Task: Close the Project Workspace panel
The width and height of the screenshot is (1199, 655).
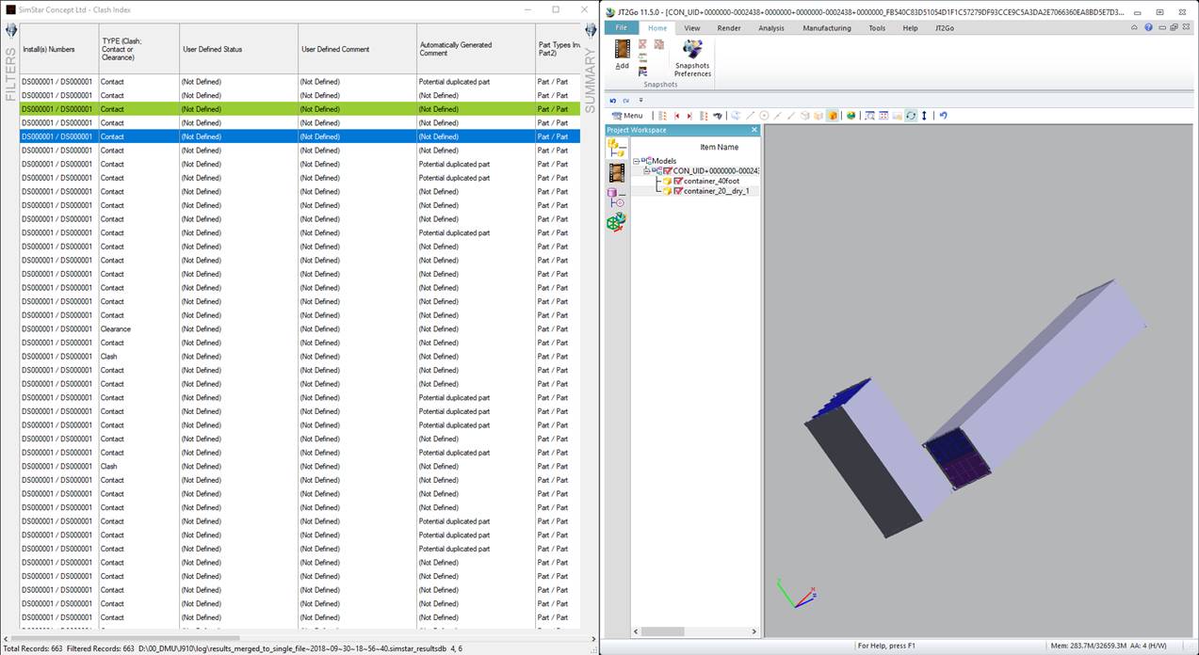Action: pos(753,130)
